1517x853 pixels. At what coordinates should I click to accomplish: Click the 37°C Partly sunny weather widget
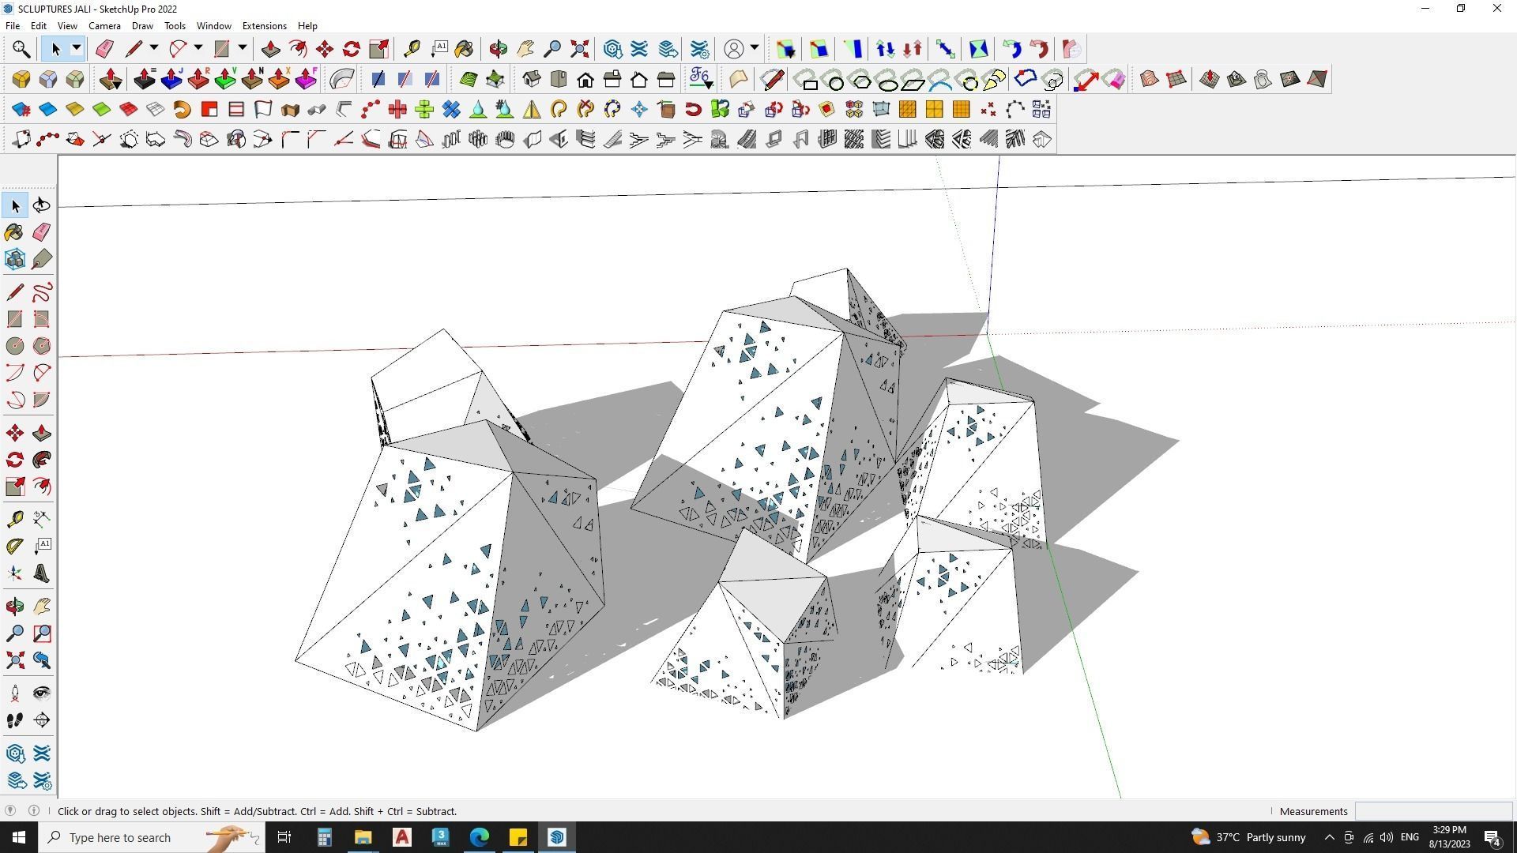click(x=1248, y=837)
